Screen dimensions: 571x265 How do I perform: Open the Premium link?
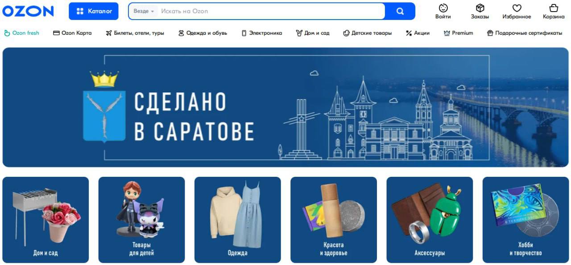tap(459, 33)
